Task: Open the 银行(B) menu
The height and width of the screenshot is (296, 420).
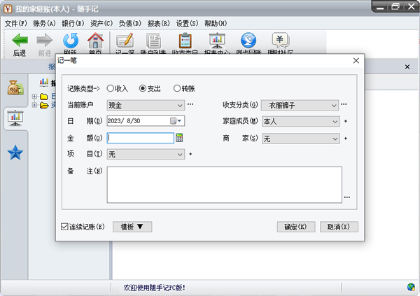Action: pos(73,24)
